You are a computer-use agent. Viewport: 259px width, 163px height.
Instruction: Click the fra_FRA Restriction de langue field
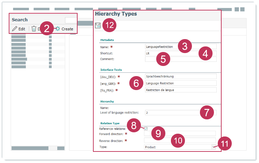click(181, 90)
